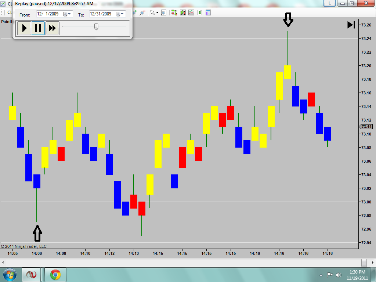Click the 72.94 price axis label
376x282 pixels.
(366, 243)
